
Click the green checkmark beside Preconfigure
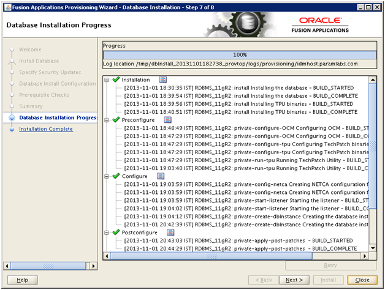(116, 120)
